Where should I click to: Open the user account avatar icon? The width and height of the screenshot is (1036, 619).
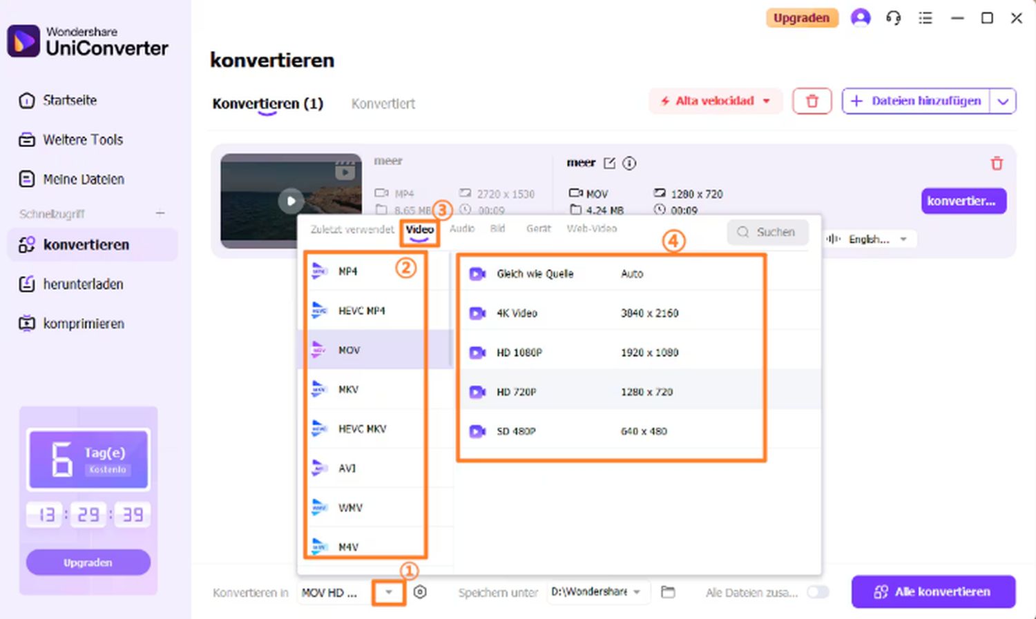[861, 18]
